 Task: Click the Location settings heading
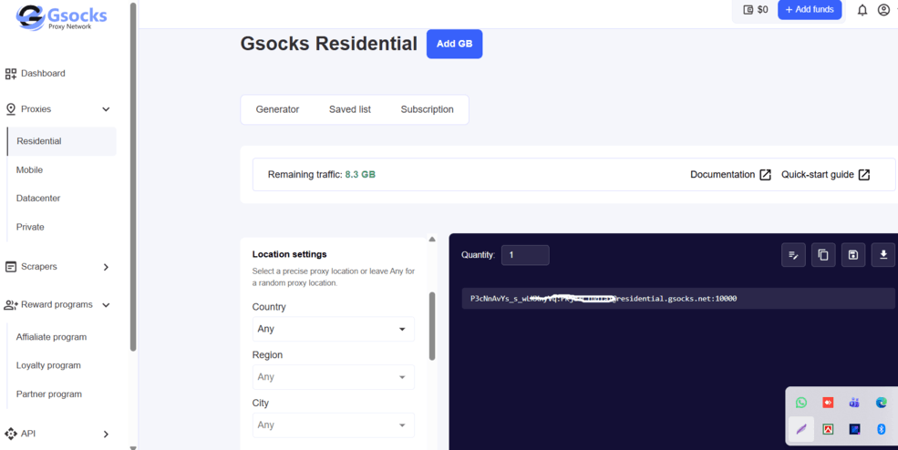click(x=289, y=254)
